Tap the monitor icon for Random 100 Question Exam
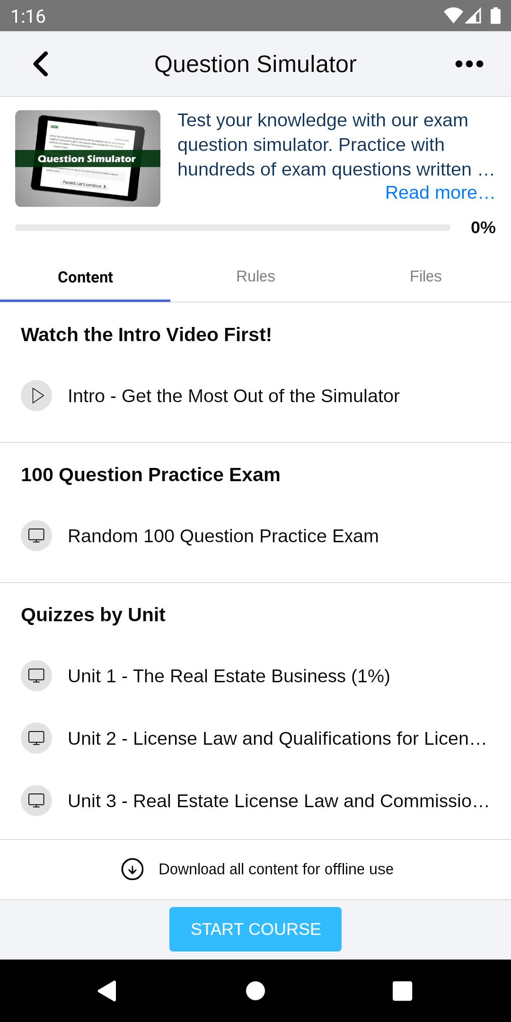Screen dimensions: 511x1022 point(36,536)
